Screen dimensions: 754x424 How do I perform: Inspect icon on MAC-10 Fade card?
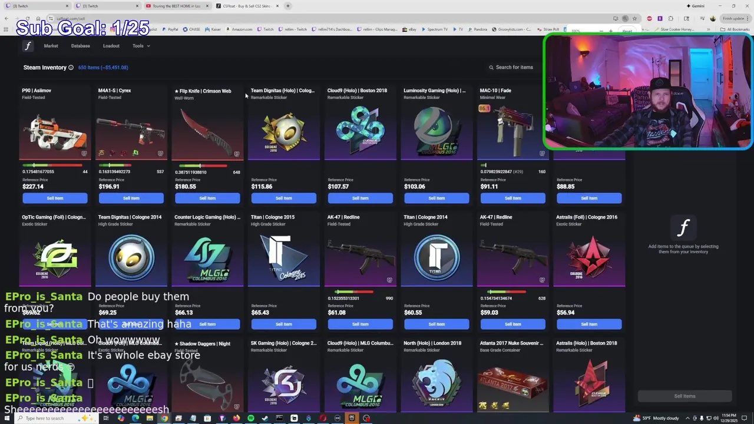pos(542,154)
